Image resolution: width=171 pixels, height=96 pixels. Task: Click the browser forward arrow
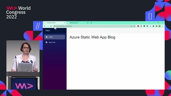48,26
